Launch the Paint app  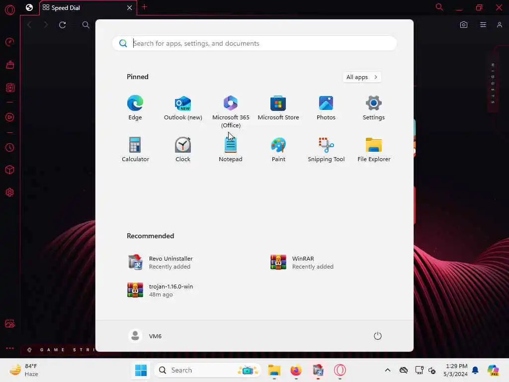tap(278, 149)
